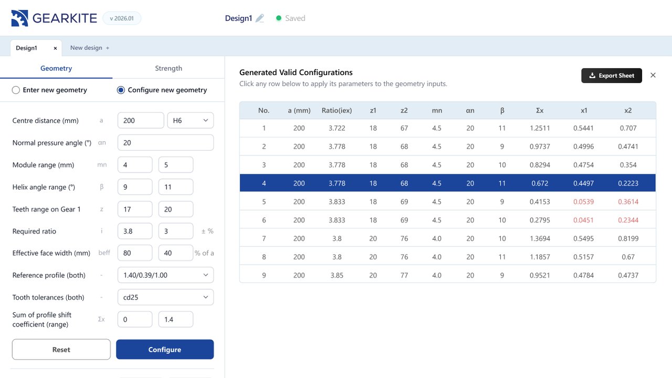Click the Reset button

(x=61, y=350)
